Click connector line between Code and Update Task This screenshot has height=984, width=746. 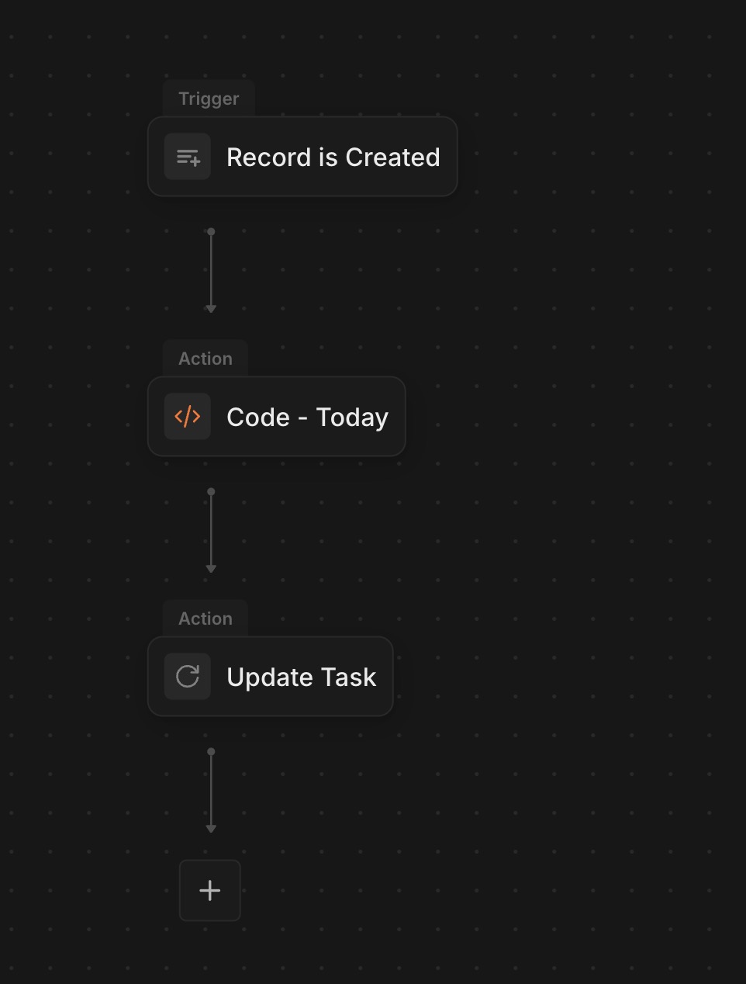coord(211,530)
